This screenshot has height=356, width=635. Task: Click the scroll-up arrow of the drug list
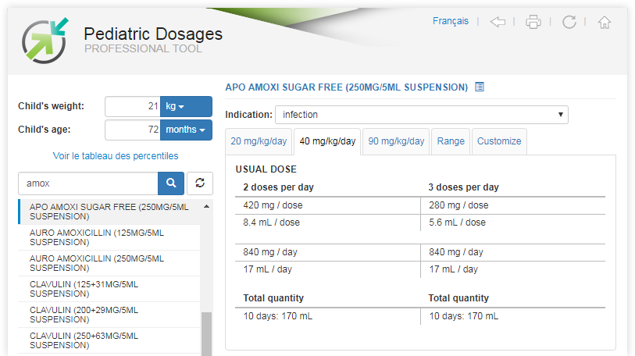206,206
